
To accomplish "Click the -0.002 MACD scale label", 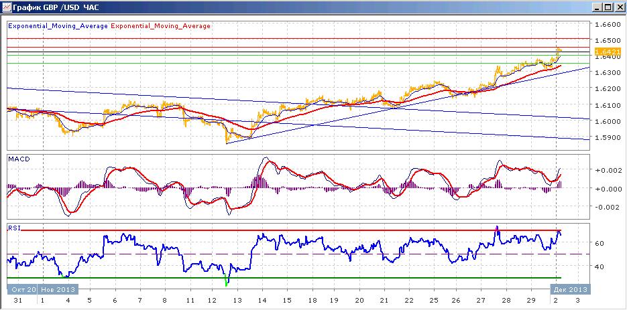I will (608, 207).
